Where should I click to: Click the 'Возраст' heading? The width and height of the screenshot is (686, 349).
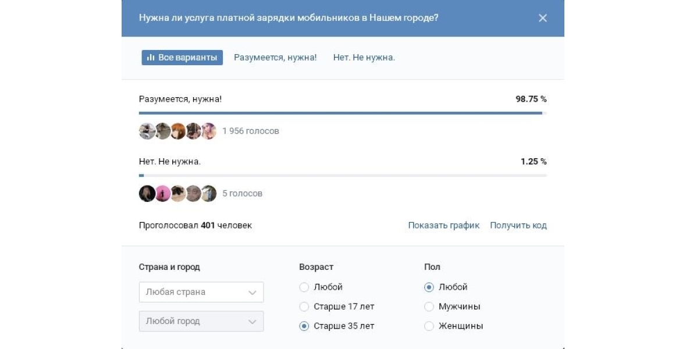pyautogui.click(x=317, y=267)
